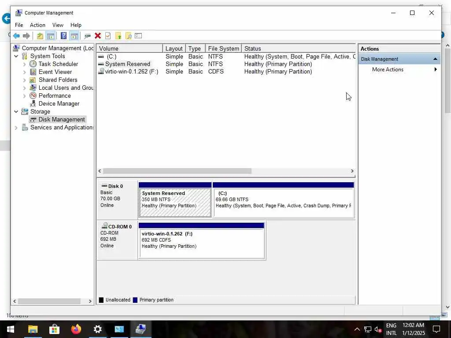Collapse the System Tools tree node
451x338 pixels.
(x=16, y=56)
